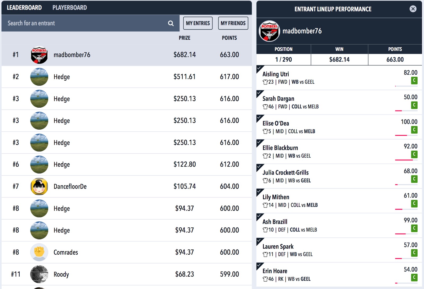The width and height of the screenshot is (424, 289).
Task: Click green C badge for Ash Brazill
Action: [x=414, y=228]
